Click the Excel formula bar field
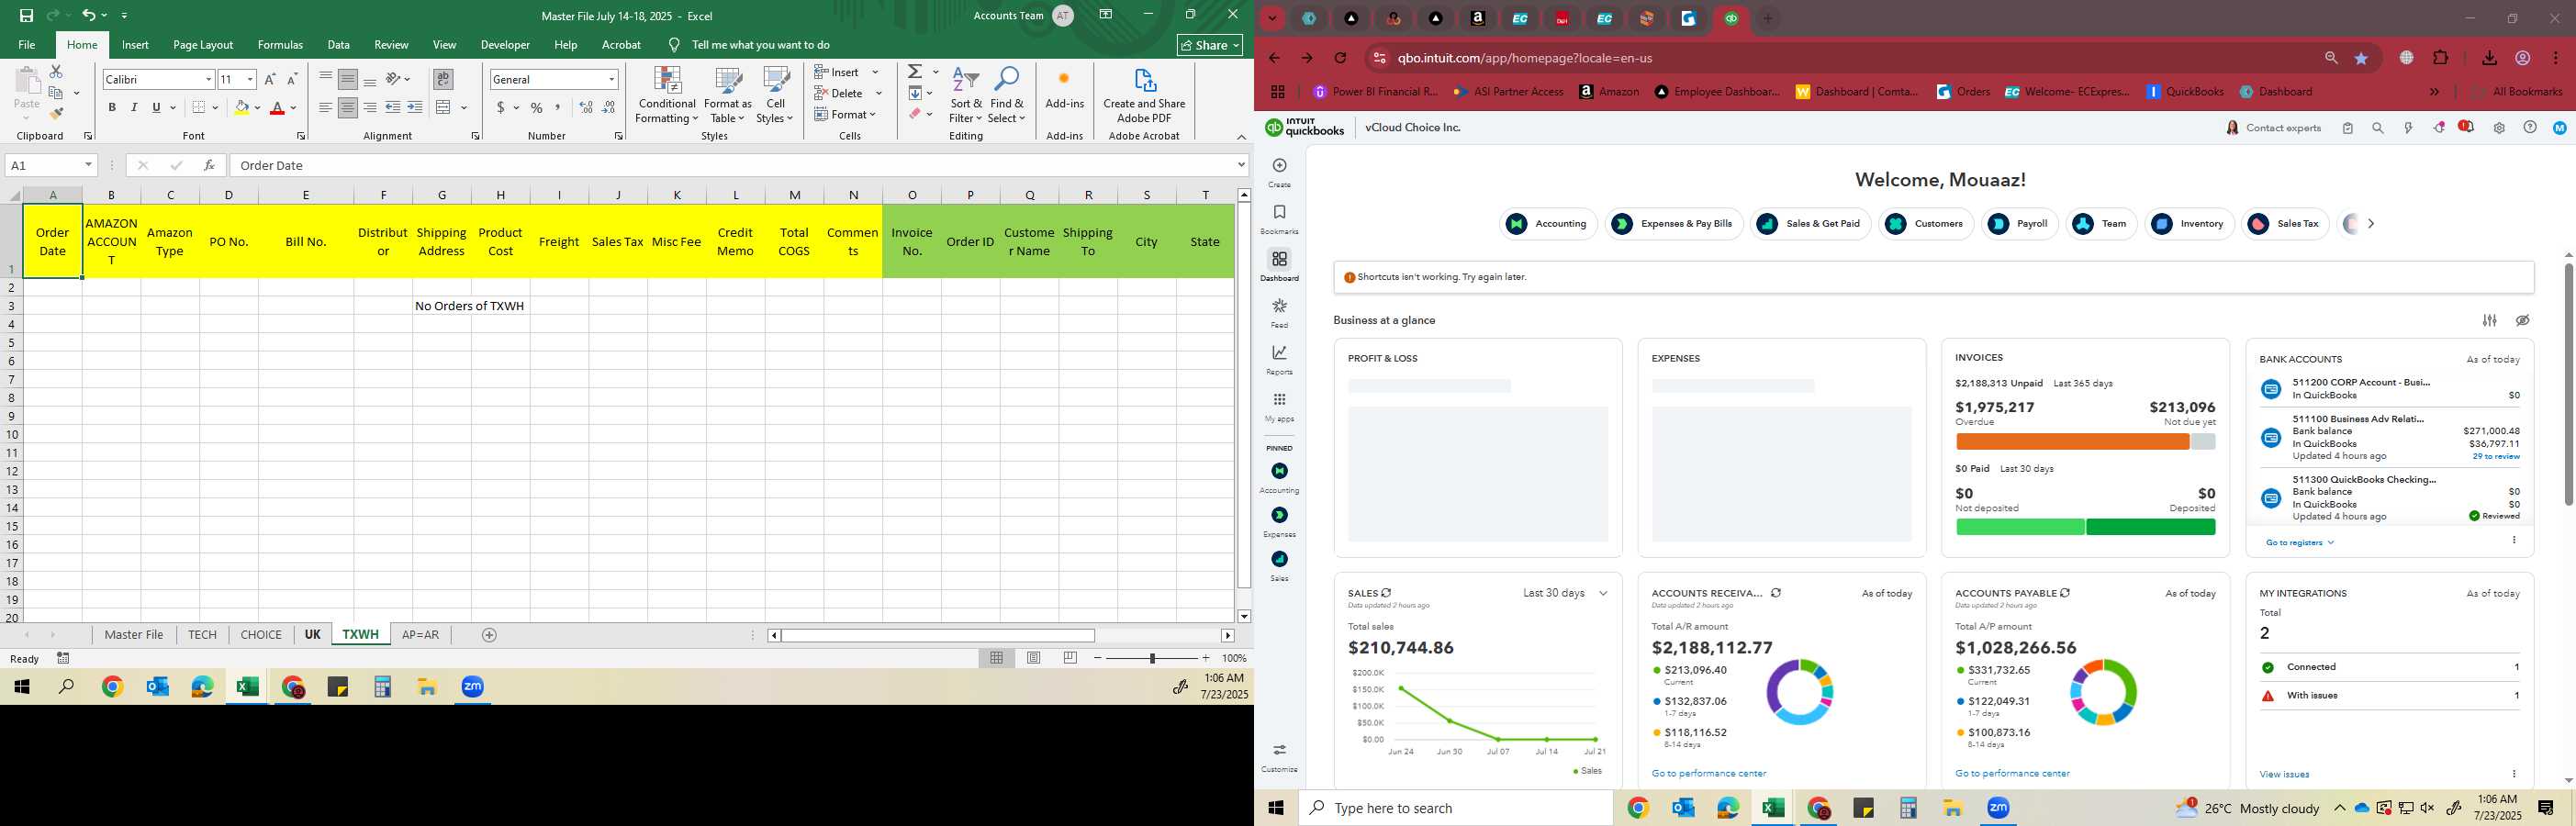The height and width of the screenshot is (826, 2576). [x=732, y=165]
